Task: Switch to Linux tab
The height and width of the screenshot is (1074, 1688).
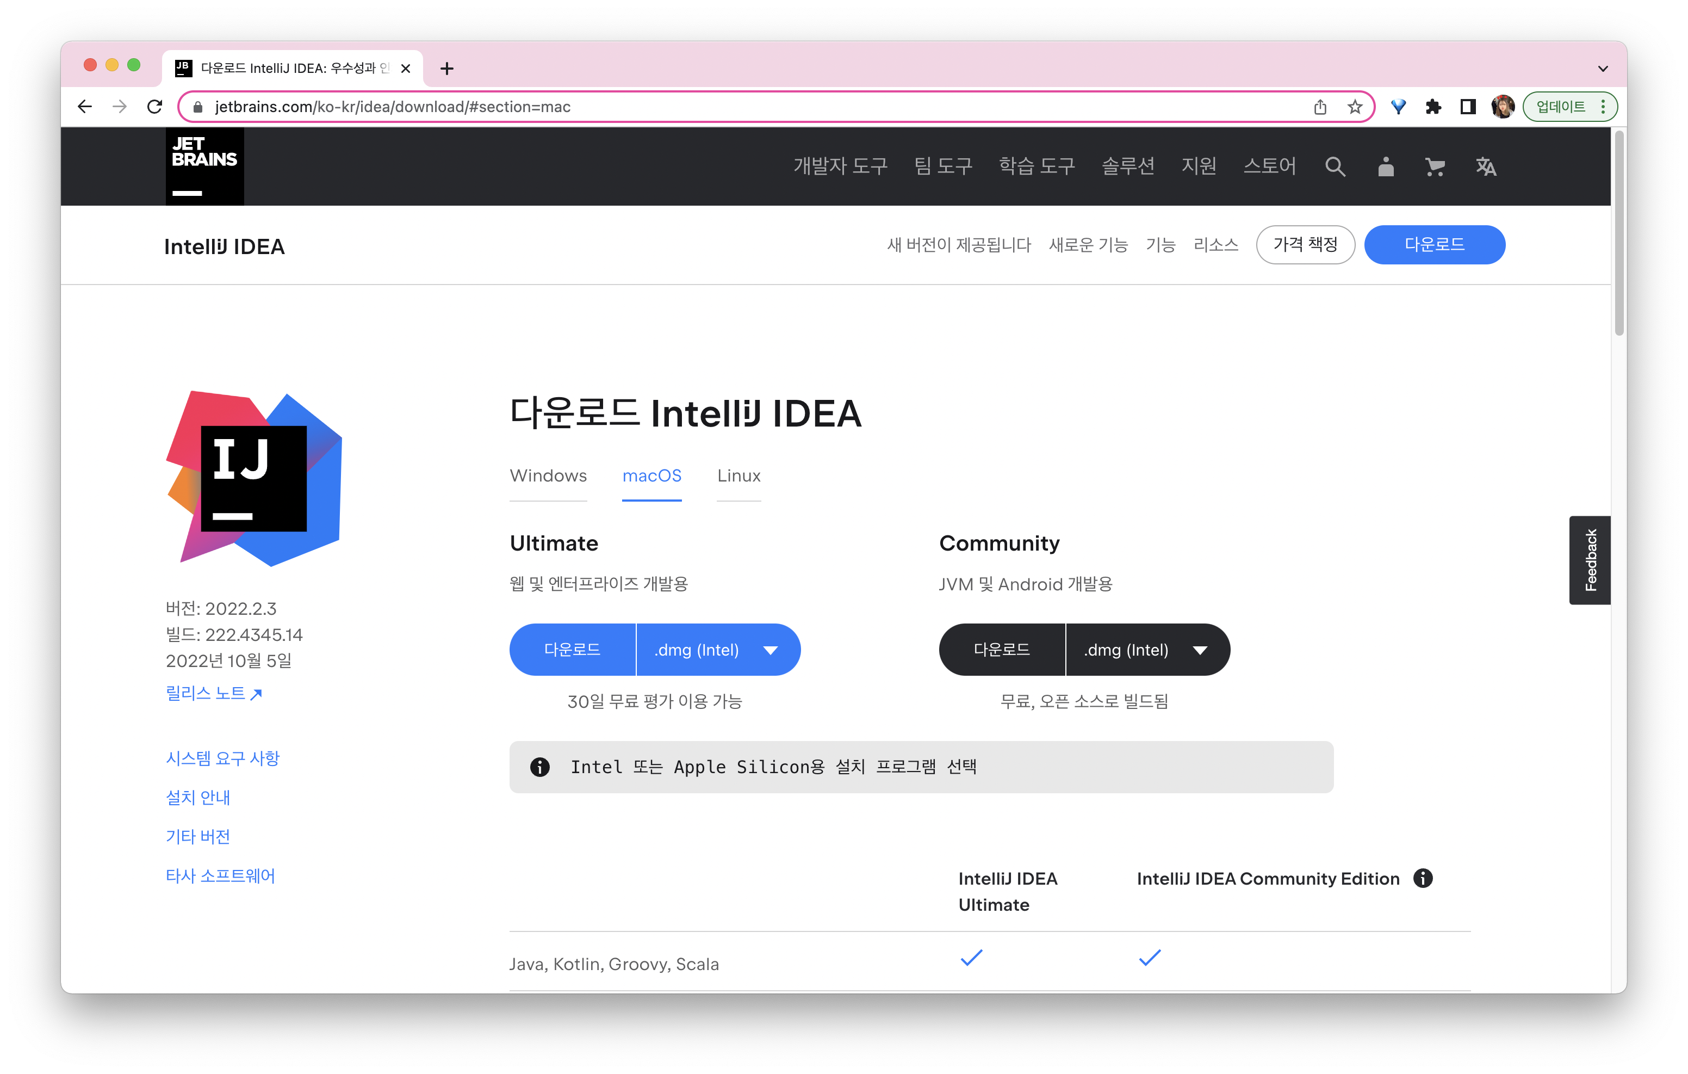Action: 739,476
